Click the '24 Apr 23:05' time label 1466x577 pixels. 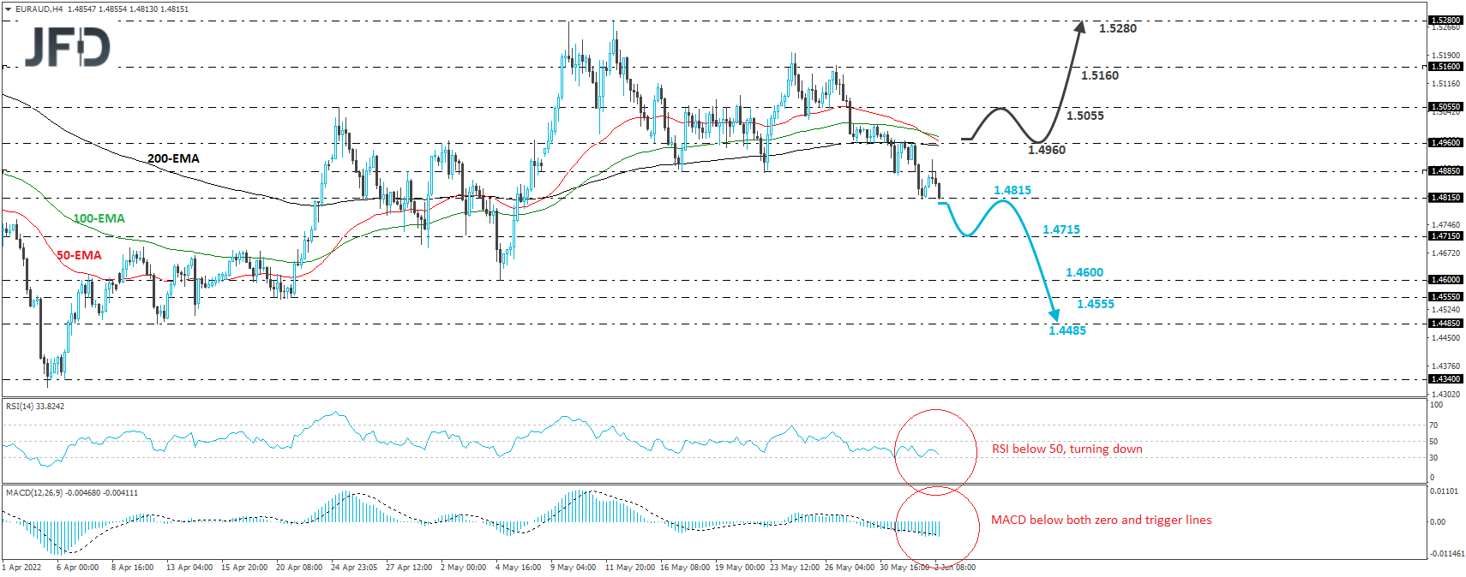tap(354, 568)
